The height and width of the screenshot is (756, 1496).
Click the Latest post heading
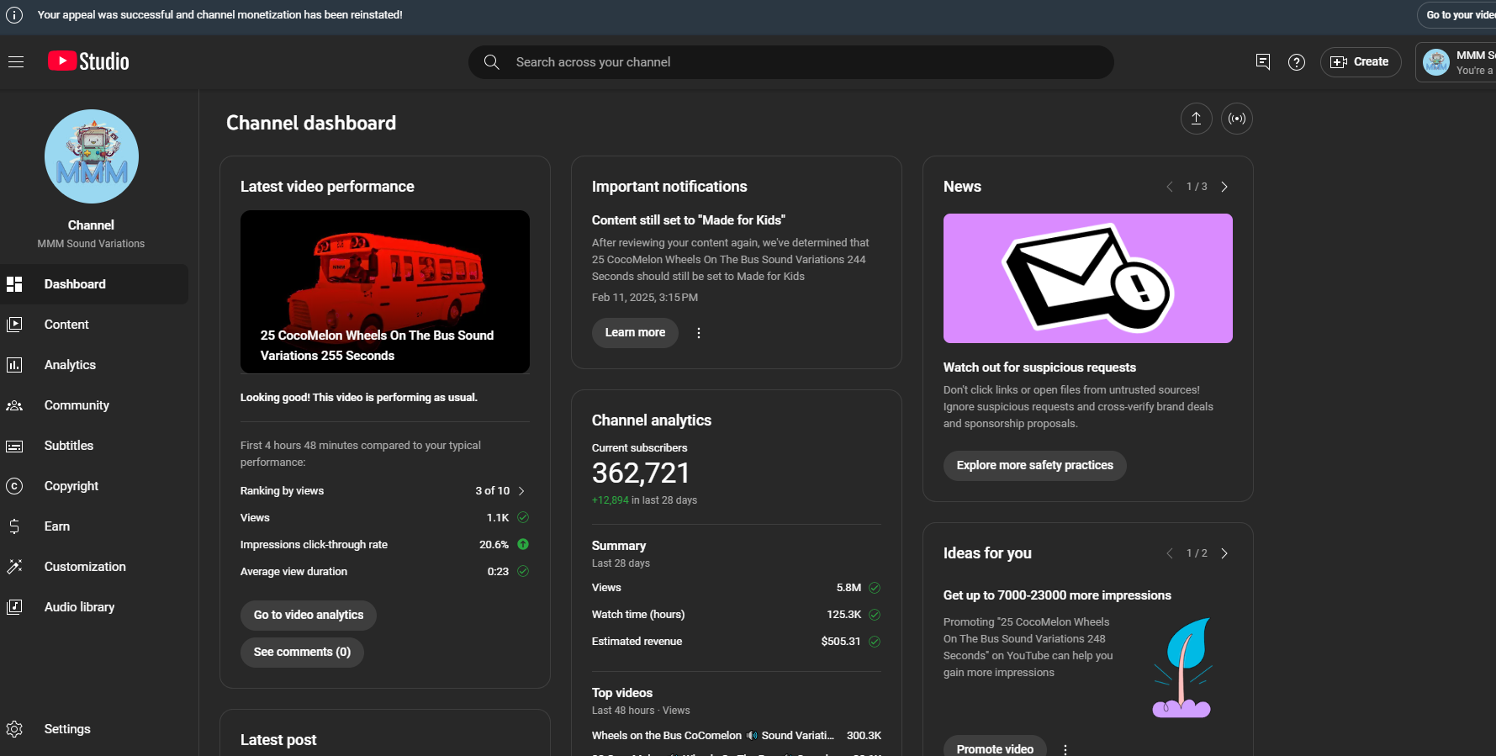[278, 740]
